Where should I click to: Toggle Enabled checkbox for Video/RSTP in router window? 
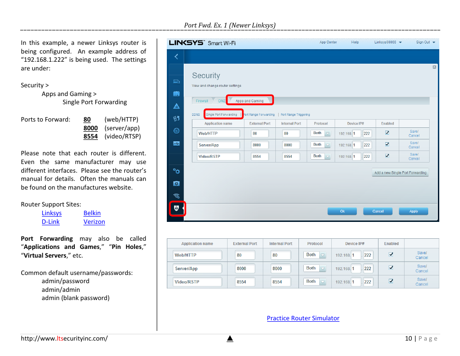coord(387,155)
